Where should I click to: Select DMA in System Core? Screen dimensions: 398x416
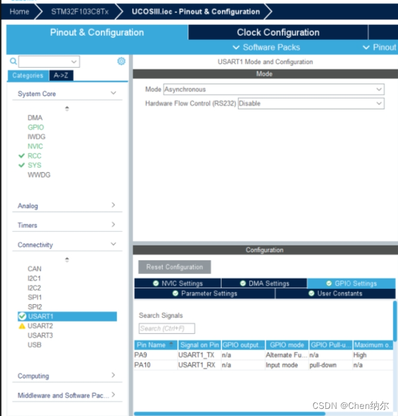pos(35,118)
